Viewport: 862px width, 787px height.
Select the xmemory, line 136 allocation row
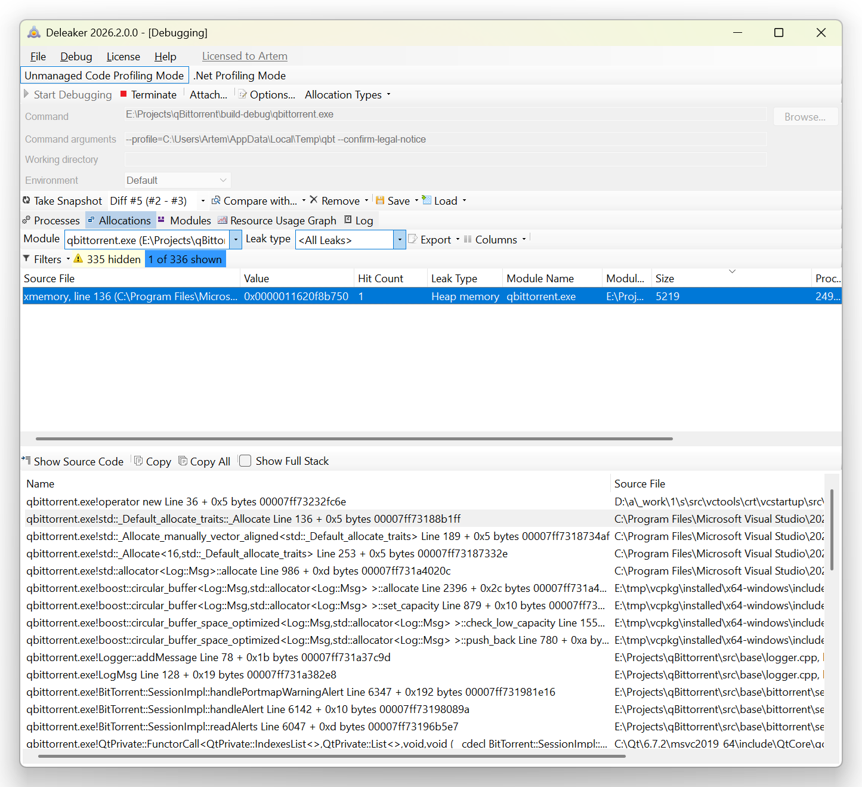pos(432,296)
